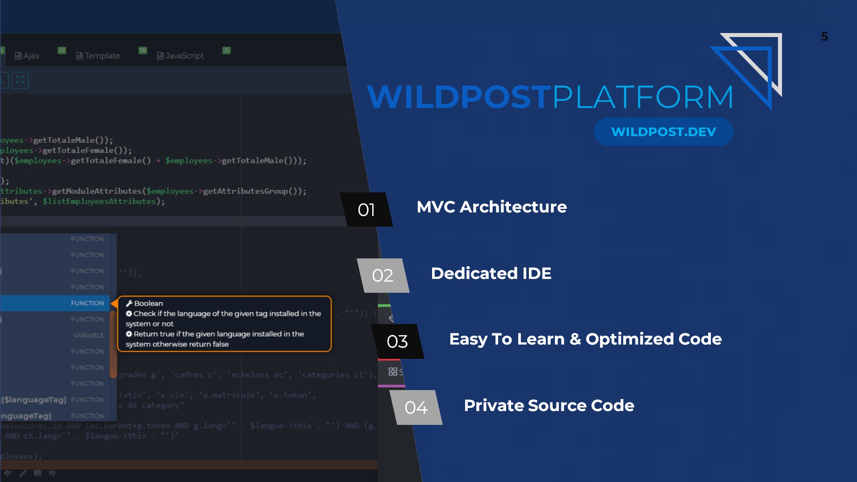
Task: Switch to the Template tab
Action: pos(98,56)
